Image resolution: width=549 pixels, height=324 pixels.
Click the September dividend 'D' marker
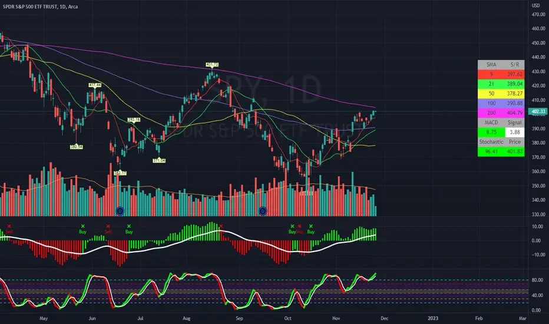pos(263,211)
